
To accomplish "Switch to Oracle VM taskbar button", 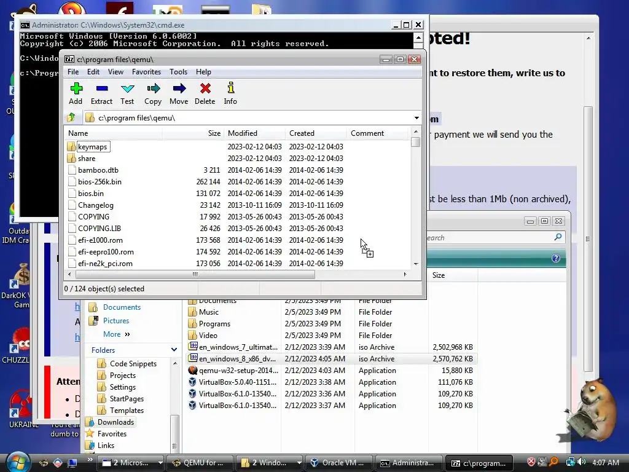I will (338, 463).
